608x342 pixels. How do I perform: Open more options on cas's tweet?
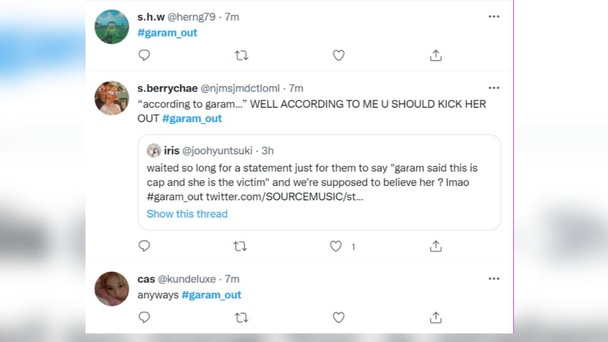(x=494, y=279)
